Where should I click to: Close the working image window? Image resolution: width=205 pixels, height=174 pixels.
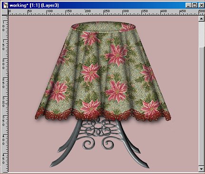click(201, 5)
